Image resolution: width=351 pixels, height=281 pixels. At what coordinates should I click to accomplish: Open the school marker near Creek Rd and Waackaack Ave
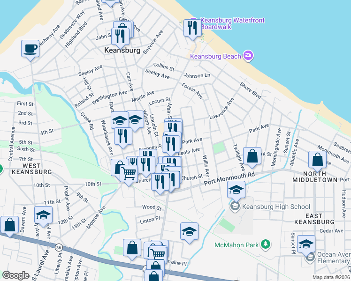coord(120,120)
